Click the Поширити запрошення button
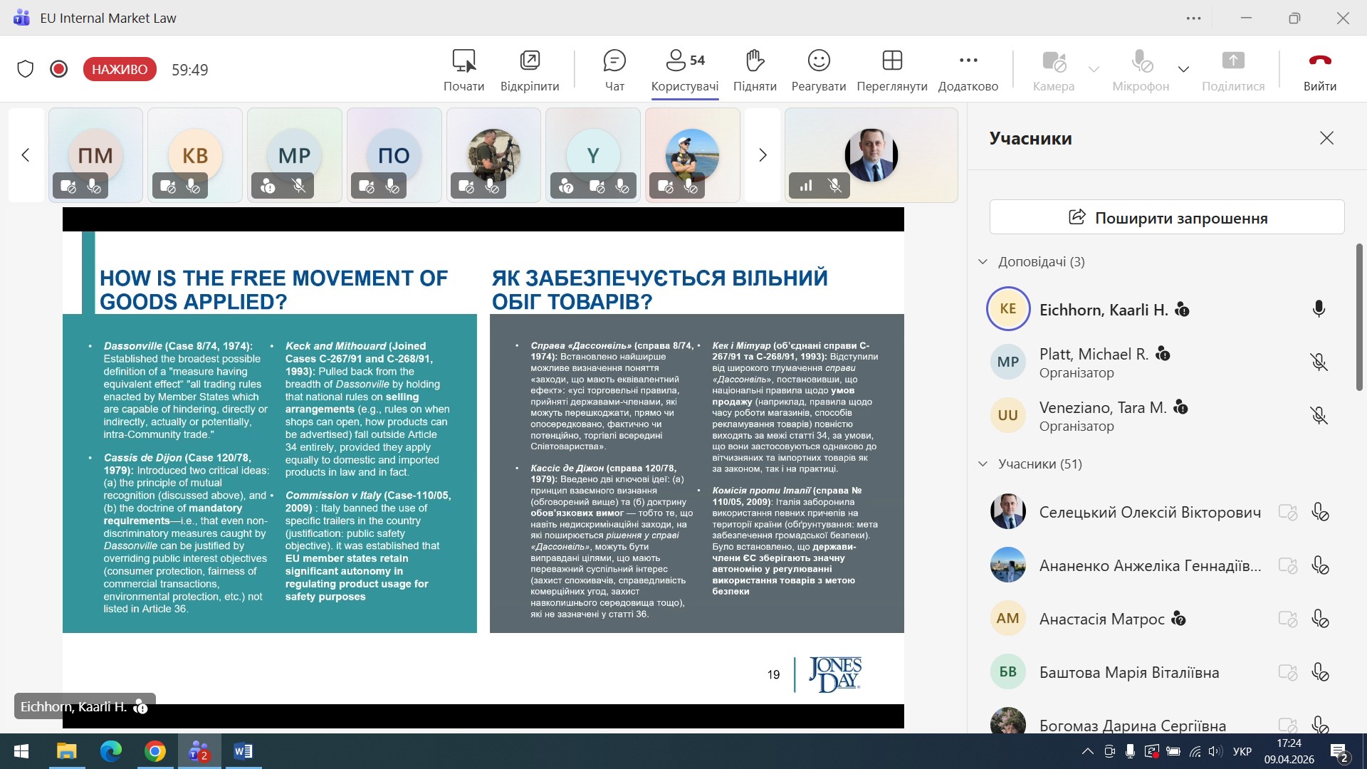Screen dimensions: 1367x769 click(1166, 217)
